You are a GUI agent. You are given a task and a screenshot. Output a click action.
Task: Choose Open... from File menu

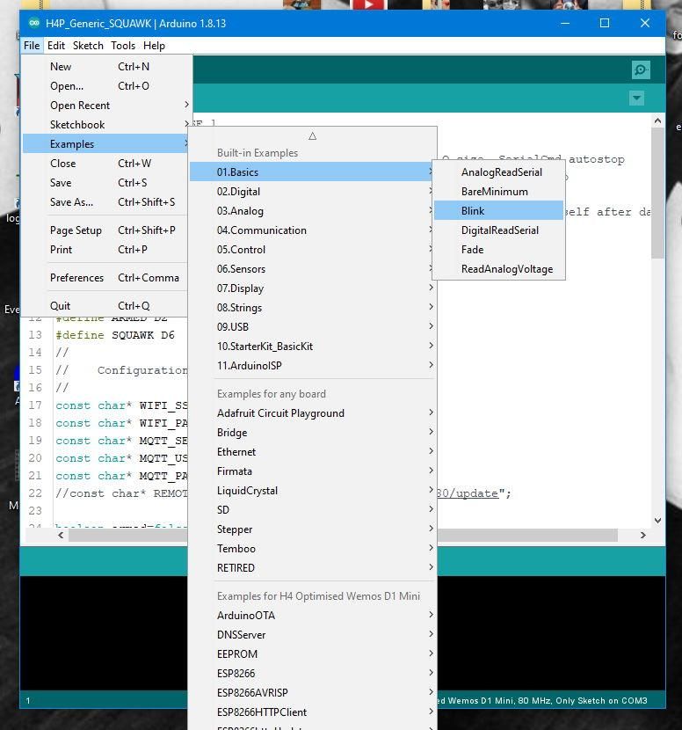(105, 86)
